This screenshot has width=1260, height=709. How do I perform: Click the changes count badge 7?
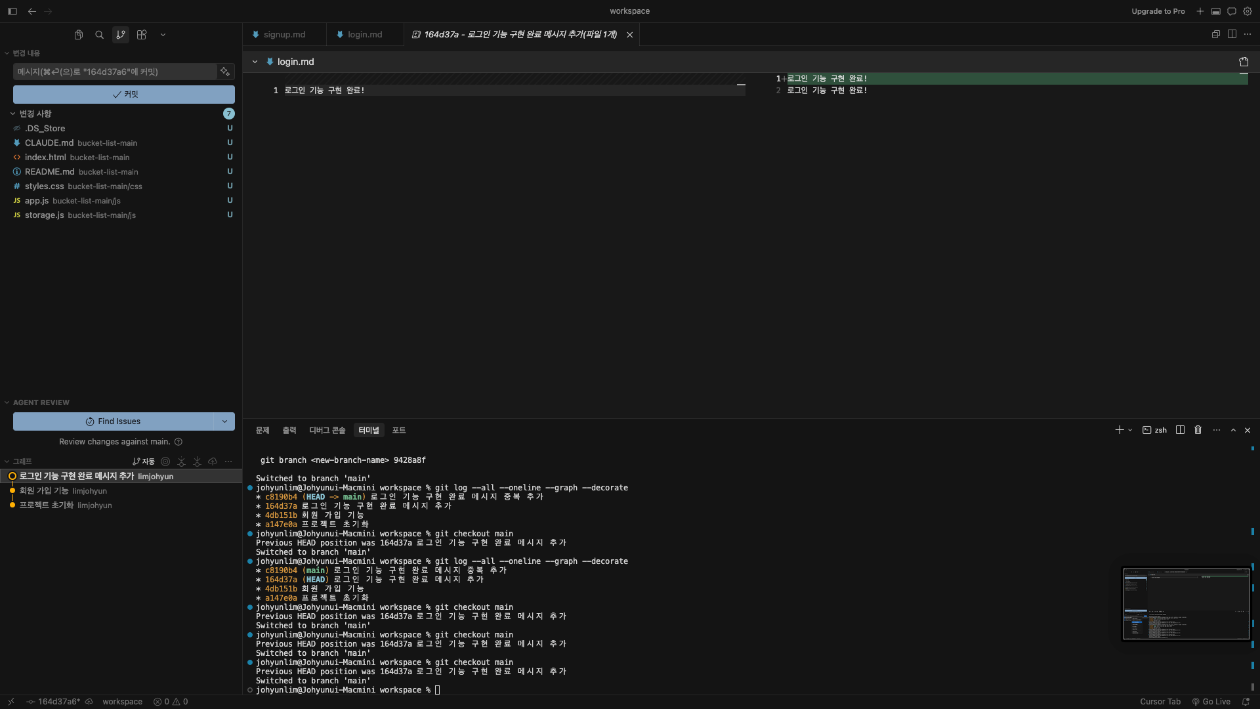click(228, 114)
